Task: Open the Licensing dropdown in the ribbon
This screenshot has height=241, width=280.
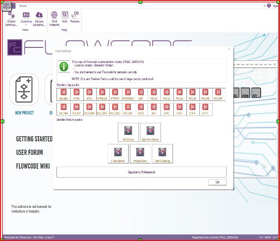Action: tap(26, 19)
